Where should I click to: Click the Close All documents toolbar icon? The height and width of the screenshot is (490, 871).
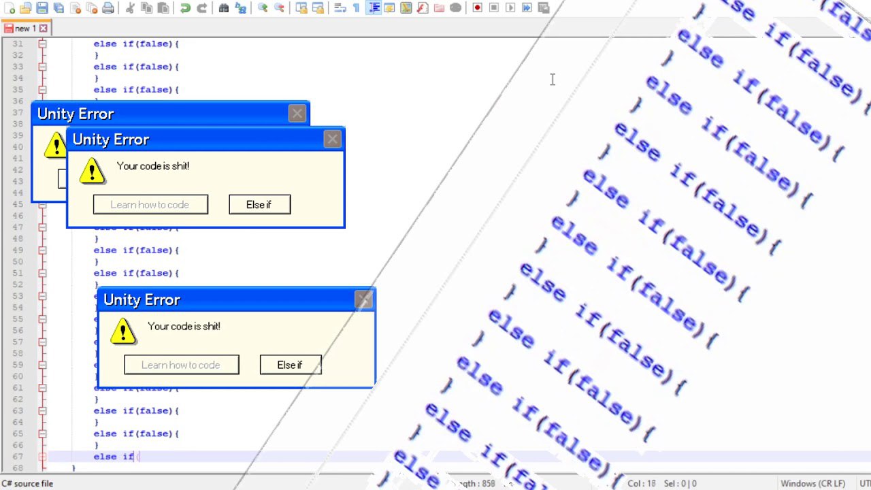point(91,8)
